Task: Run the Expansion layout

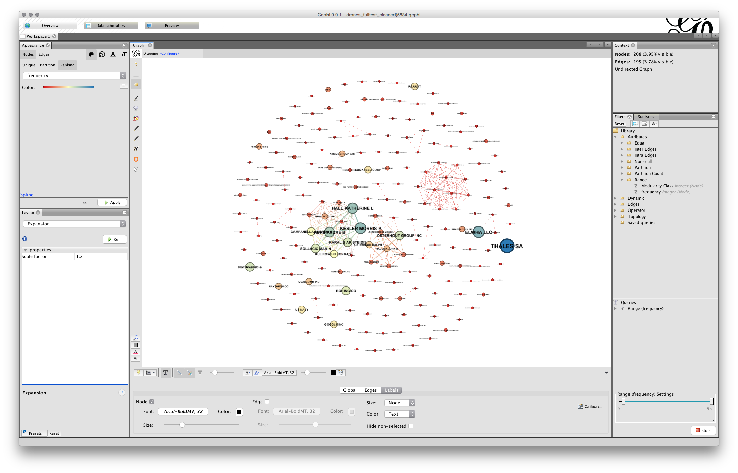Action: coord(115,239)
